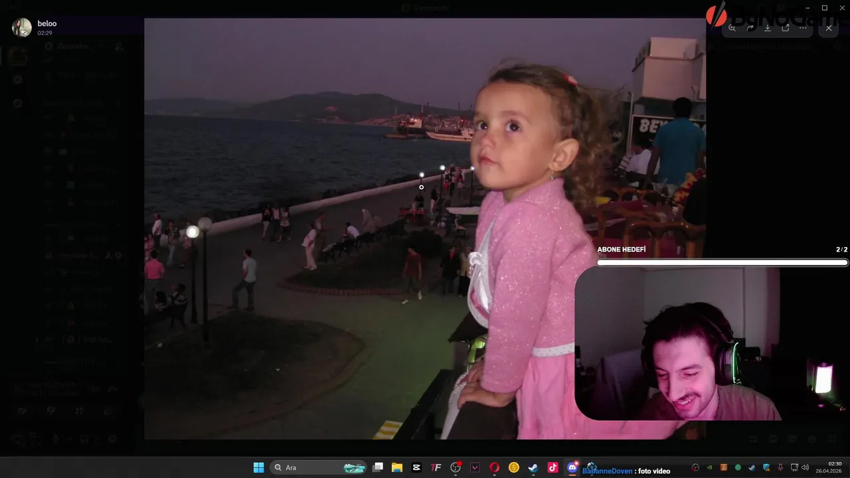Image resolution: width=850 pixels, height=478 pixels.
Task: Open NVIDIA icon in system tray
Action: pos(709,467)
